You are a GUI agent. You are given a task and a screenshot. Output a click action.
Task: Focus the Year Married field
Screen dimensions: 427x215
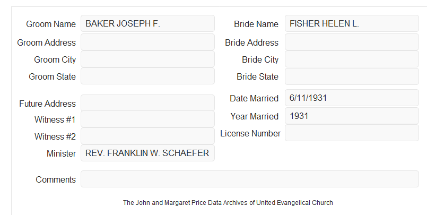click(352, 116)
